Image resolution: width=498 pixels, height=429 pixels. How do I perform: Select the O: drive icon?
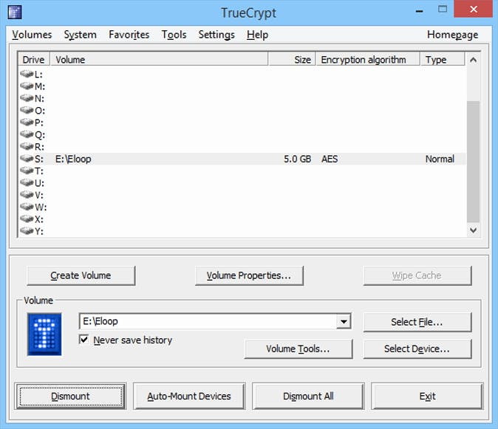[27, 110]
